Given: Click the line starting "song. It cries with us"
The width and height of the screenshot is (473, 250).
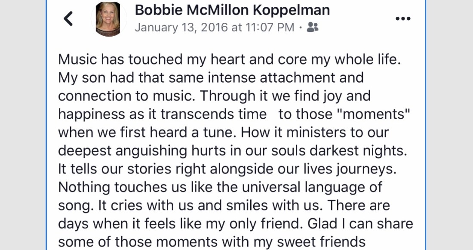Looking at the screenshot, I should [x=224, y=205].
